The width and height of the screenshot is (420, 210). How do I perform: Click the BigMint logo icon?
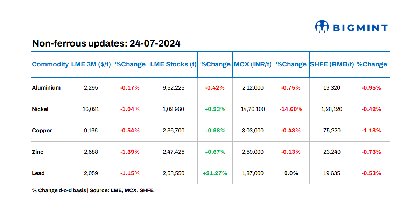(x=322, y=27)
